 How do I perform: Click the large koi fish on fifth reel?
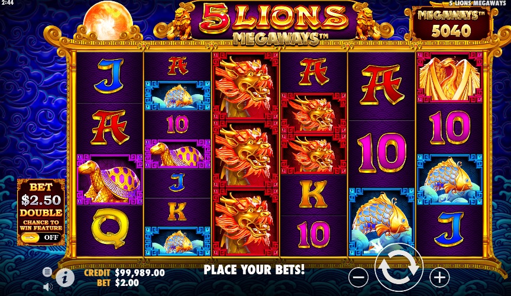tap(381, 221)
